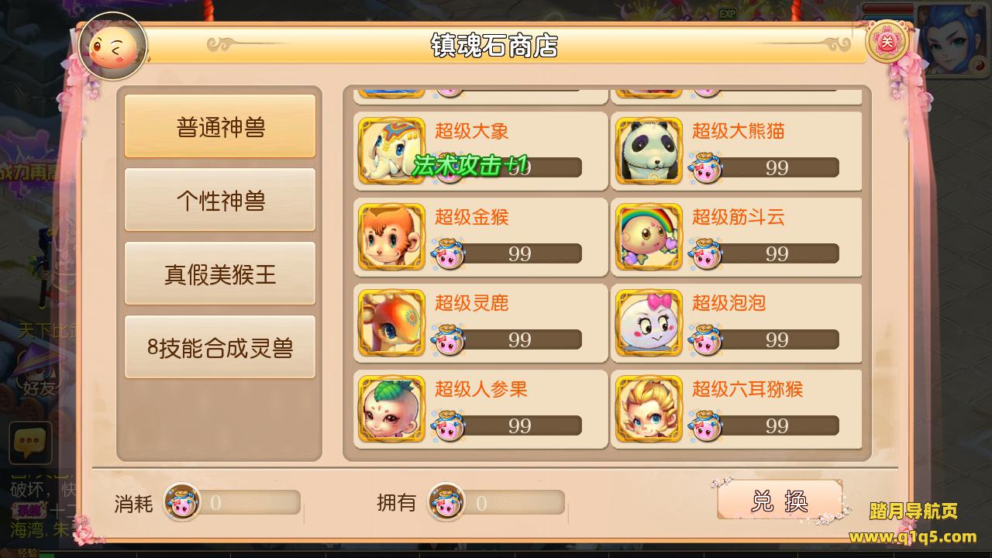This screenshot has height=558, width=992.
Task: Open the 8技能合成灵兽 category tab
Action: pos(220,347)
